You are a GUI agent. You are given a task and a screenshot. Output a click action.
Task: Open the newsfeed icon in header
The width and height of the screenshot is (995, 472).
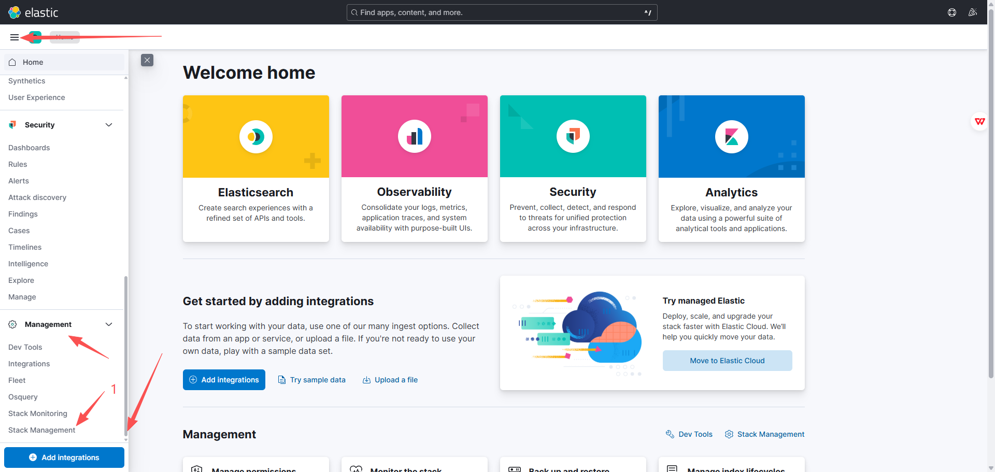pyautogui.click(x=973, y=12)
